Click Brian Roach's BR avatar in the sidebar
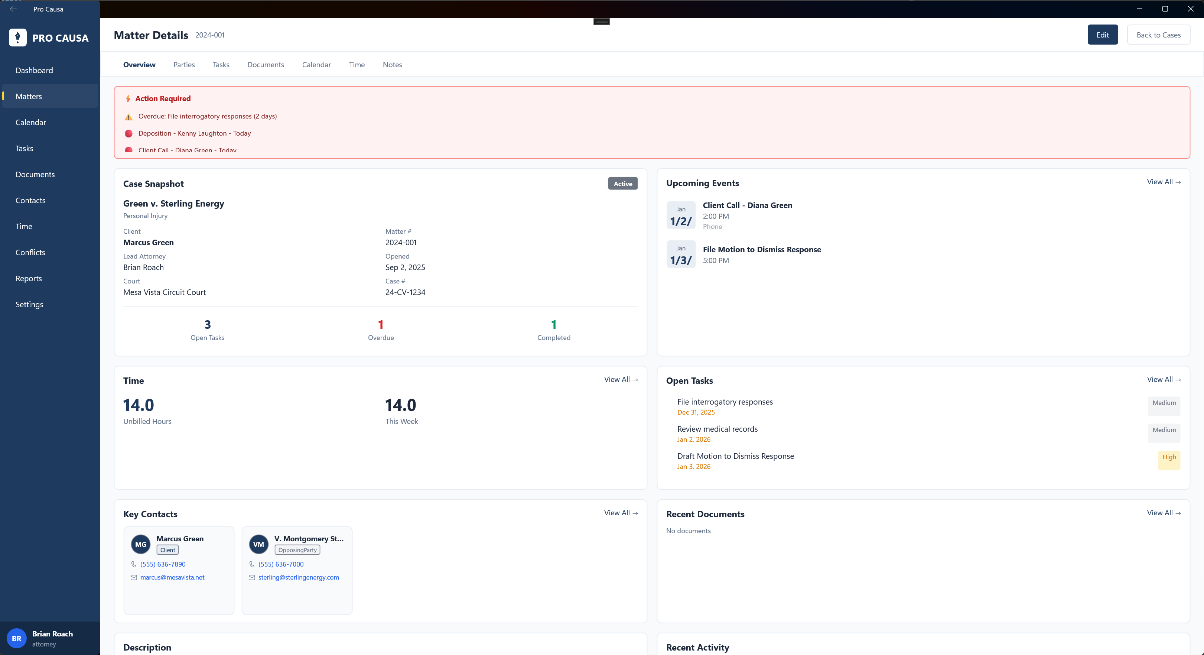This screenshot has width=1204, height=655. point(16,639)
